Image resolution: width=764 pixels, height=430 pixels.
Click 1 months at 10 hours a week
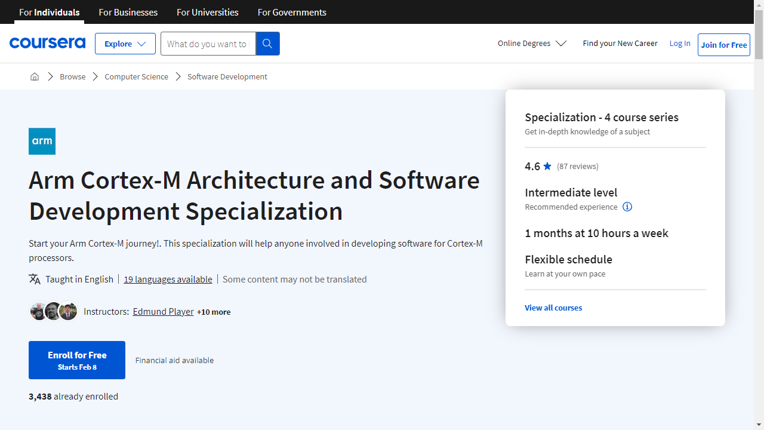(x=597, y=233)
